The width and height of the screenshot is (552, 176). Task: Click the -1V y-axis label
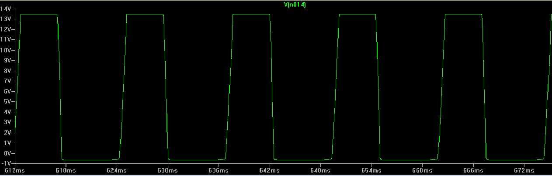point(6,164)
